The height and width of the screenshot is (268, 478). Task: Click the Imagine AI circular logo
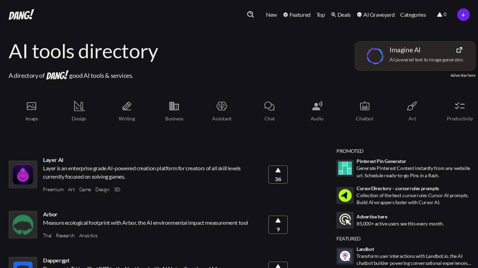point(375,56)
